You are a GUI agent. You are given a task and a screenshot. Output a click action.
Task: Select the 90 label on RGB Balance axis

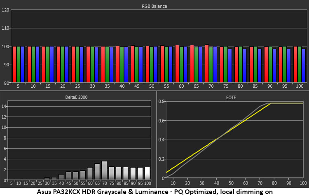(7, 65)
